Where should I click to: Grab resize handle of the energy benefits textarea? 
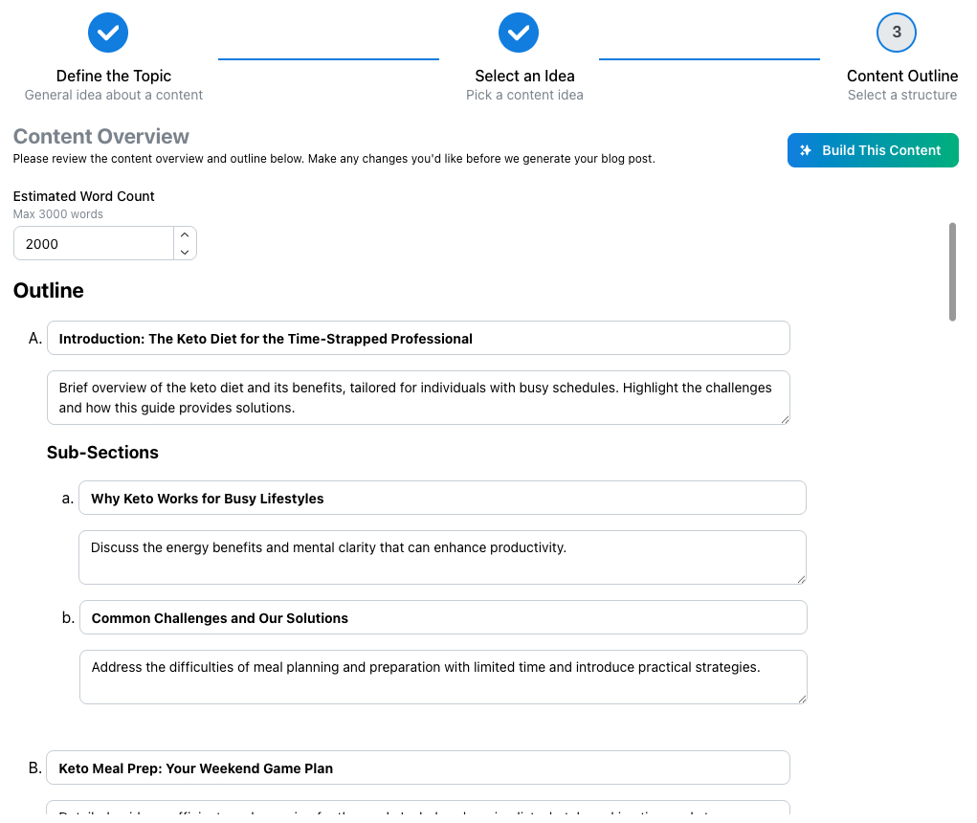(801, 579)
